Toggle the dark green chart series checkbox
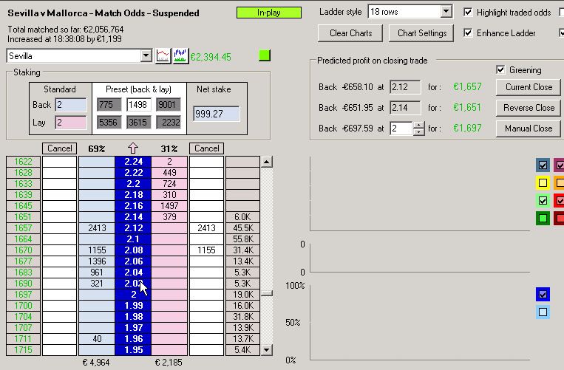564x370 pixels. click(x=543, y=218)
